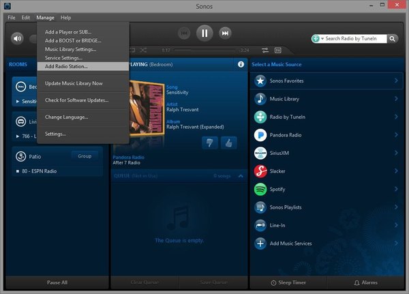409x294 pixels.
Task: Skip to the next track
Action: click(x=225, y=33)
